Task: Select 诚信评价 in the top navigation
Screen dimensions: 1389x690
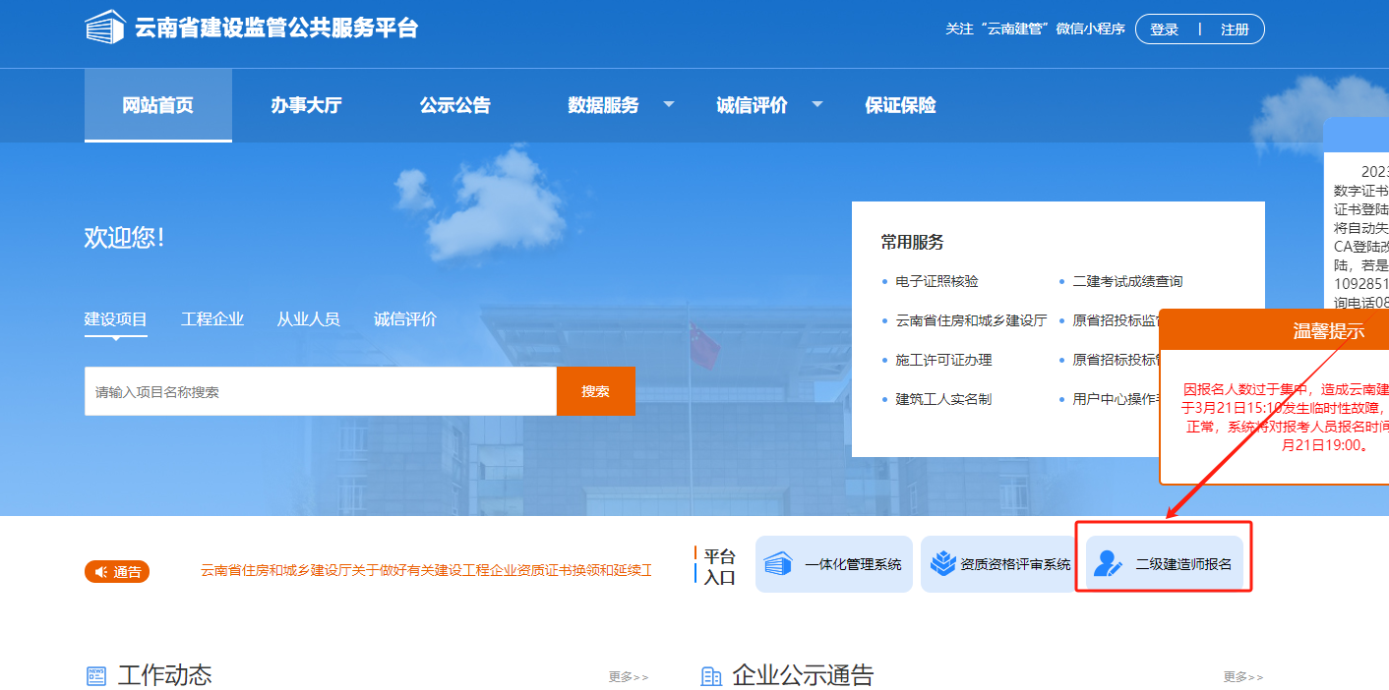Action: click(752, 105)
